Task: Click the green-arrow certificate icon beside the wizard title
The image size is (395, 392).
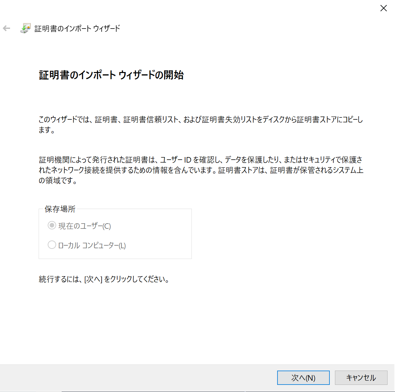Action: point(25,28)
